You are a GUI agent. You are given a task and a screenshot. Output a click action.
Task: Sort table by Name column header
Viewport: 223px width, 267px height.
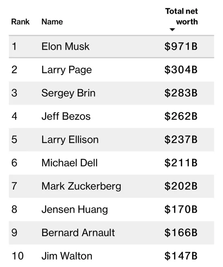[52, 22]
